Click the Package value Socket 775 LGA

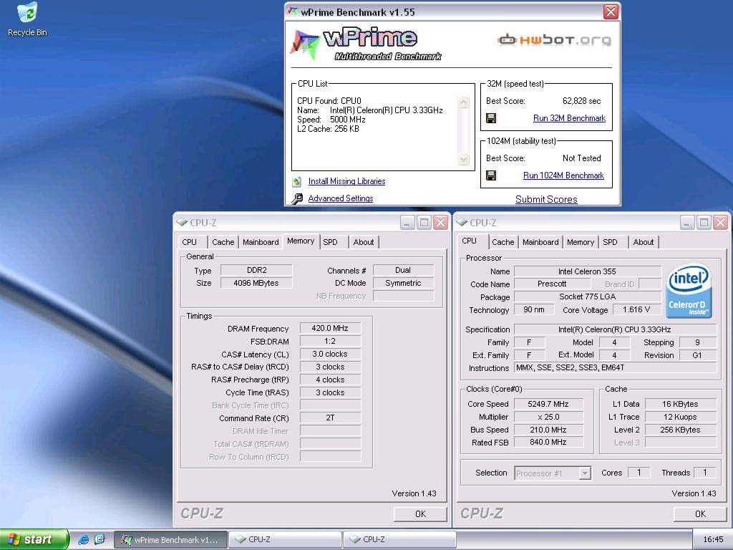587,296
